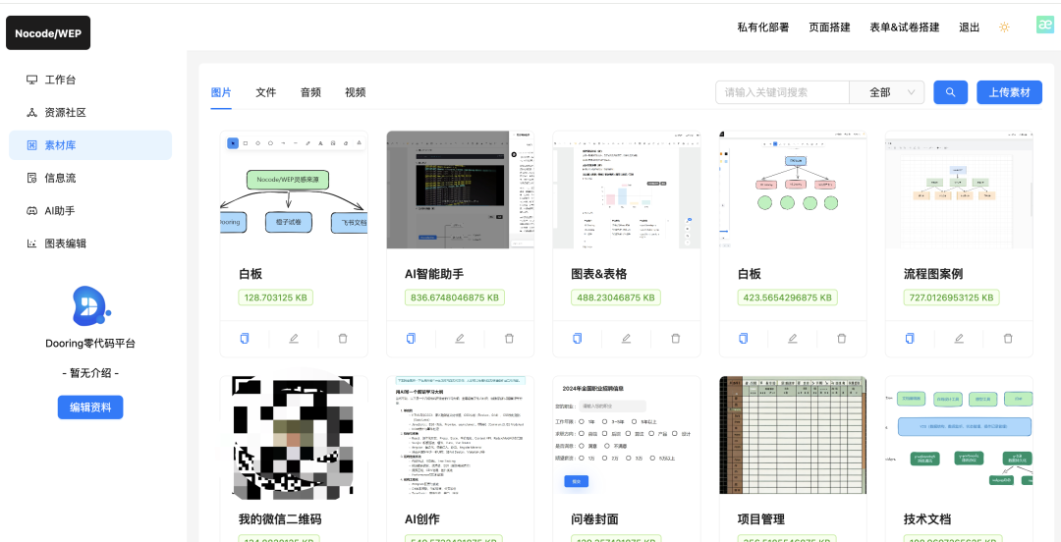The width and height of the screenshot is (1061, 542).
Task: Open 图表编辑 in the sidebar
Action: coord(90,244)
